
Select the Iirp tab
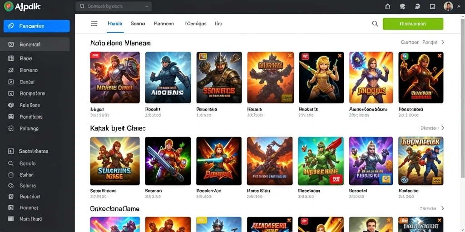(218, 24)
